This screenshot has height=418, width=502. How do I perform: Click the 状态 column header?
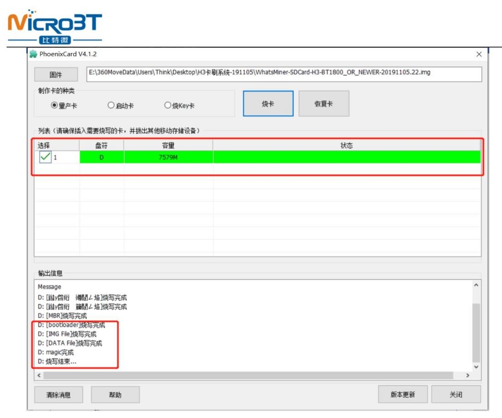click(347, 146)
